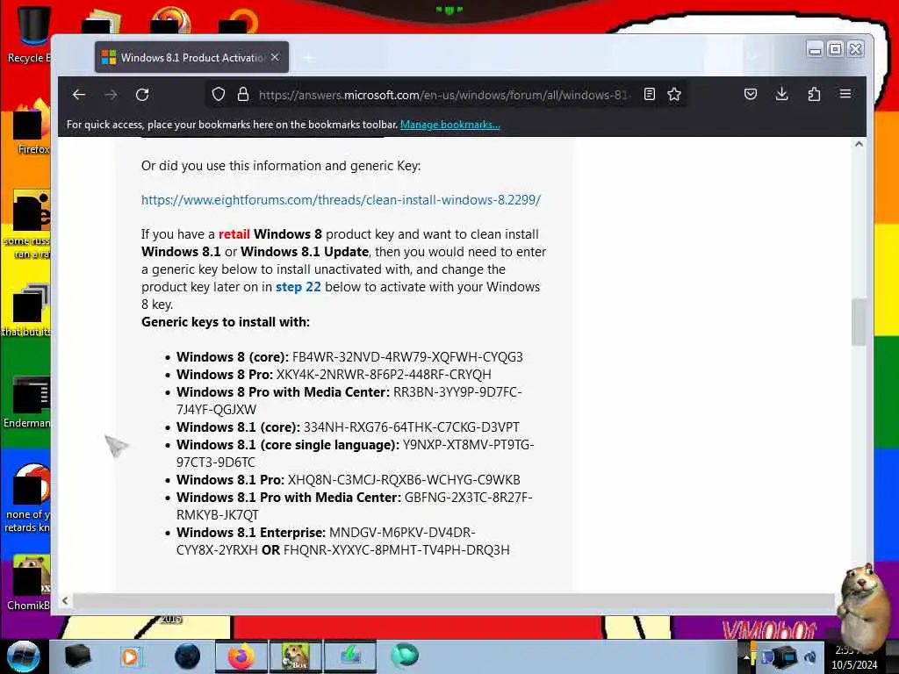Image resolution: width=899 pixels, height=674 pixels.
Task: Open the Firefox hamburger menu
Action: (x=845, y=93)
